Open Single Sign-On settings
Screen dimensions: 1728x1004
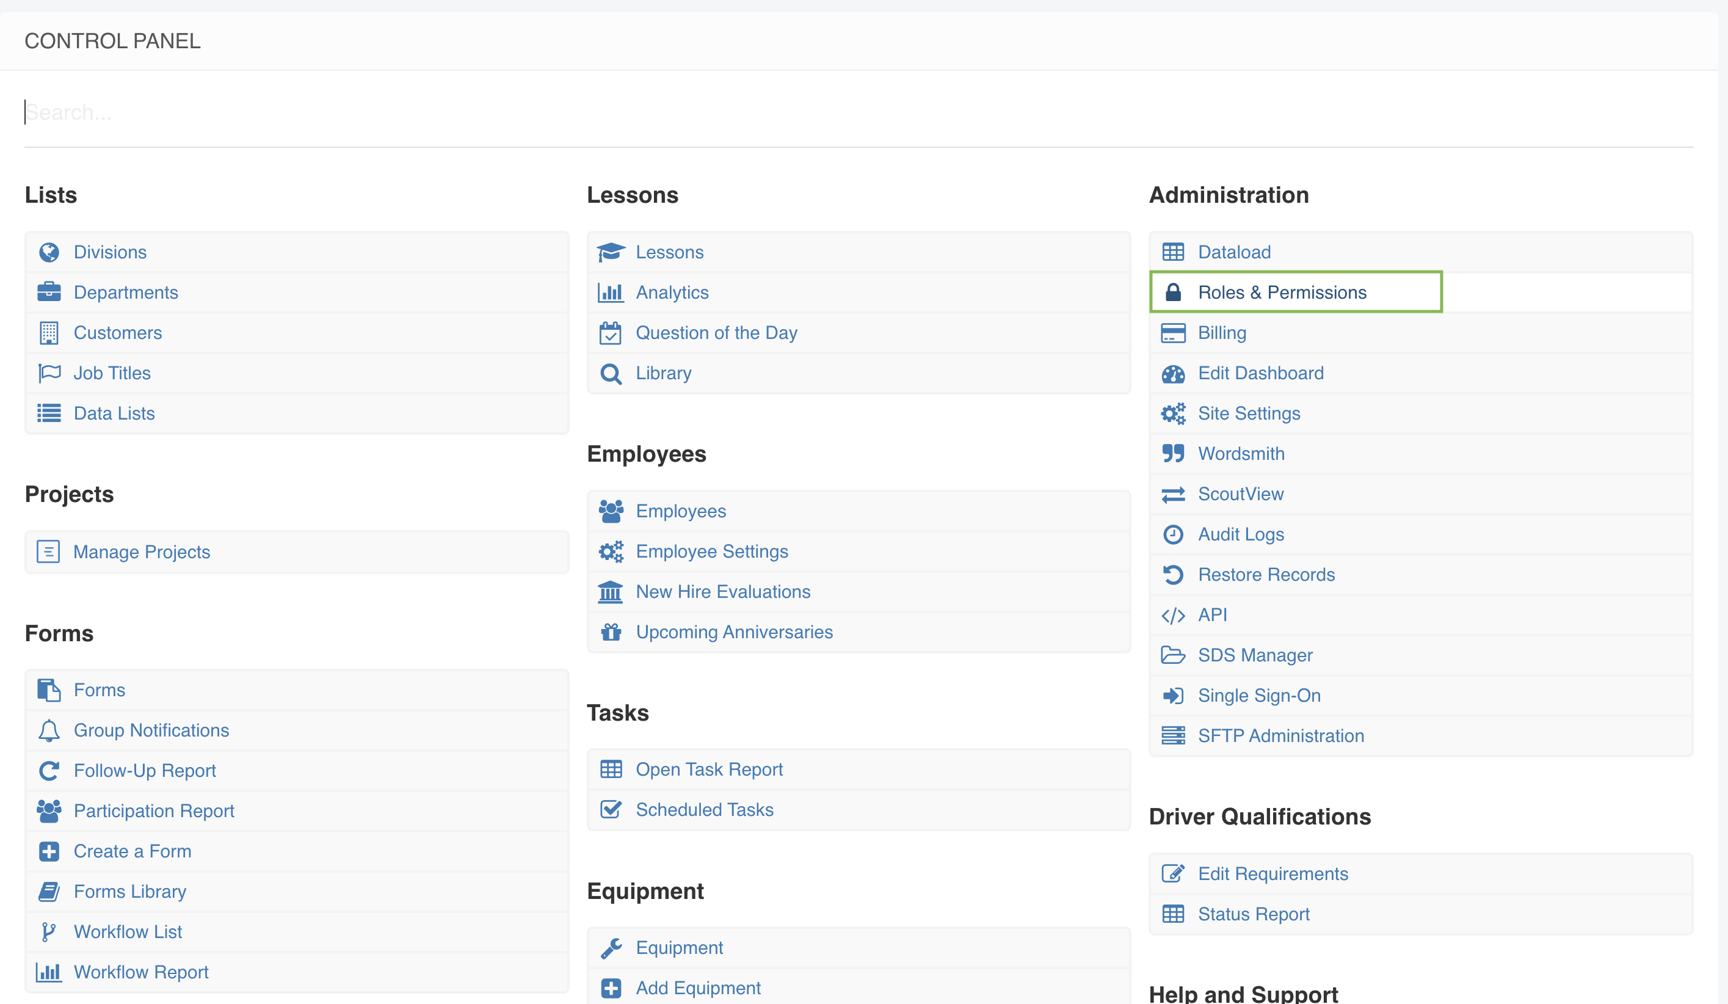point(1259,696)
